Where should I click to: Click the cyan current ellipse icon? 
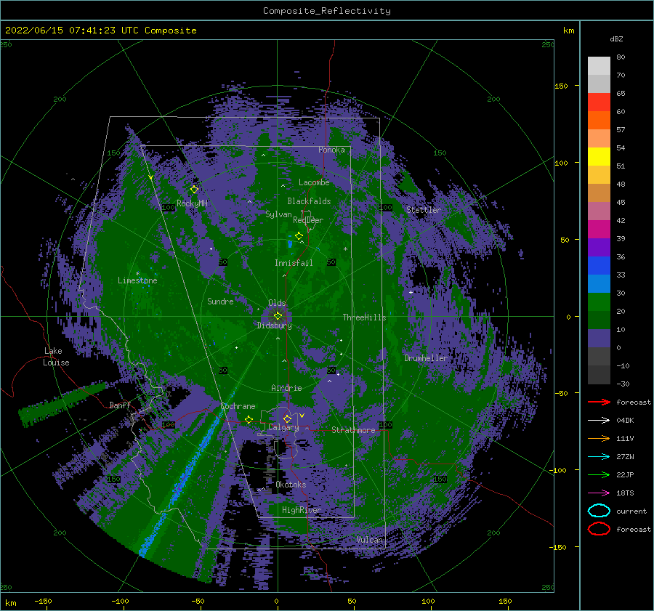(599, 511)
